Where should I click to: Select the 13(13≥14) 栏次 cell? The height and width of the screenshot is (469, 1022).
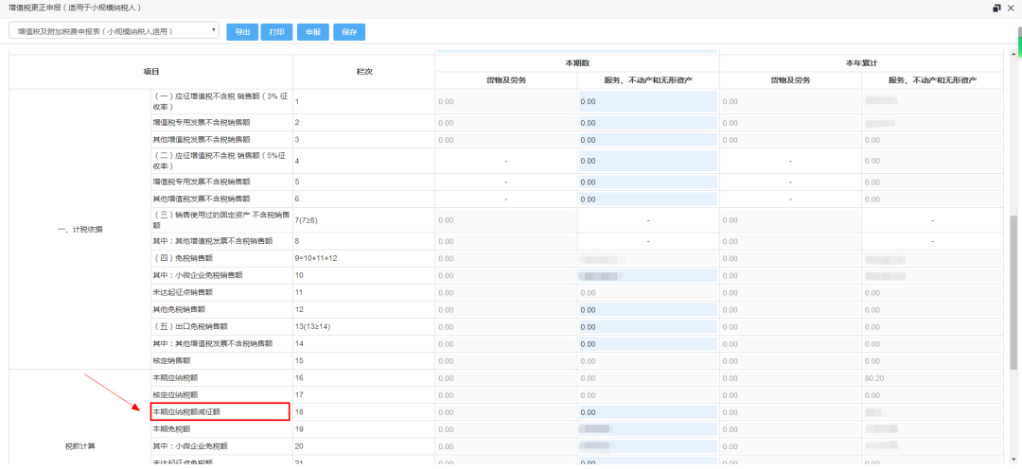click(363, 326)
